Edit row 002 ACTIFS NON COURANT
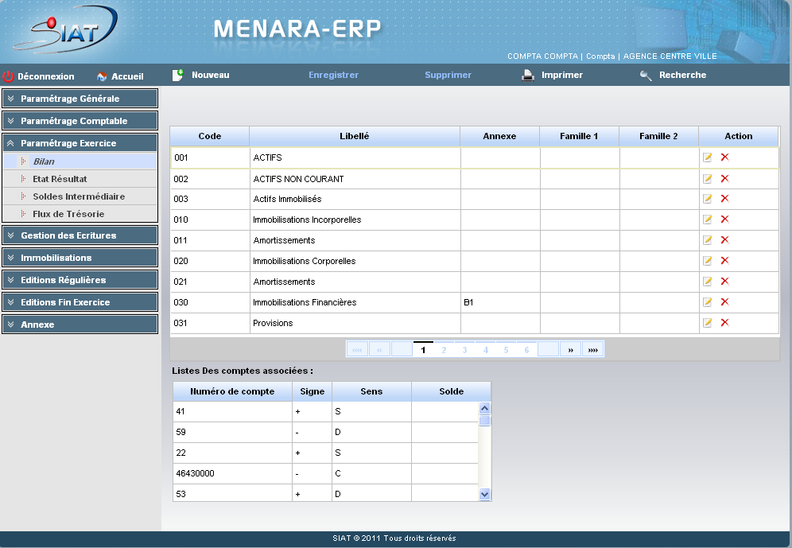 click(x=708, y=179)
